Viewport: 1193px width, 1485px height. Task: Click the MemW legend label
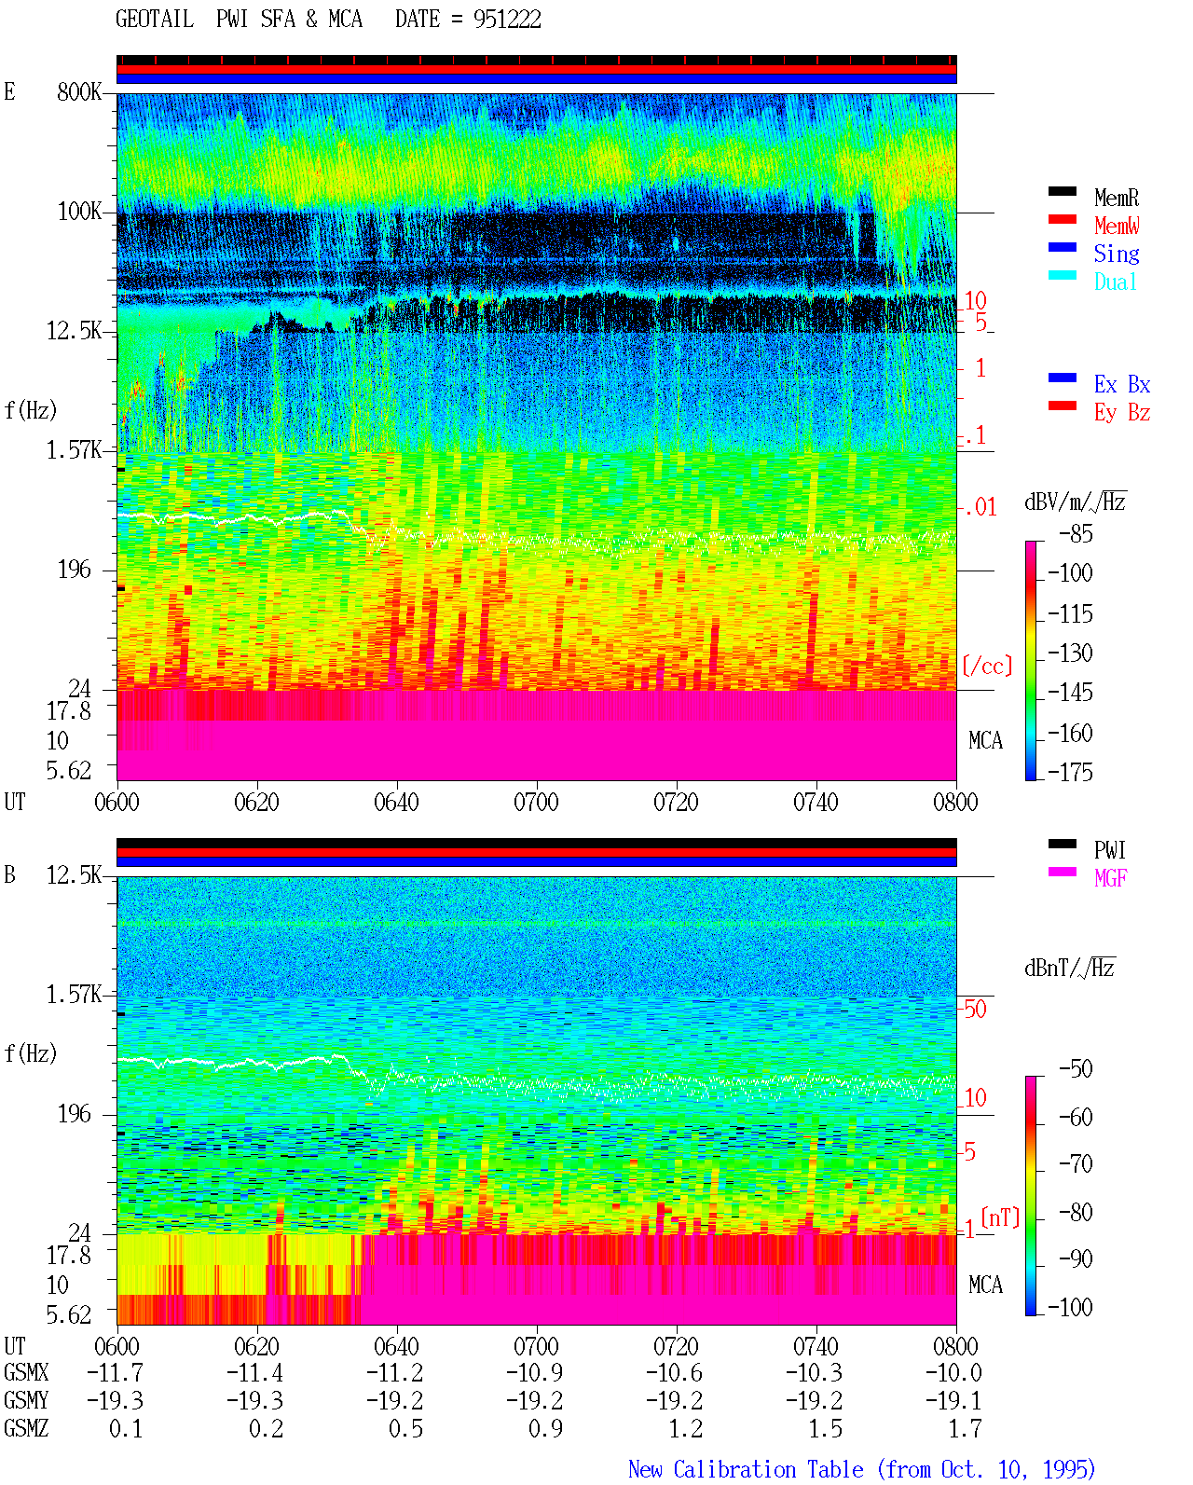click(x=1117, y=226)
